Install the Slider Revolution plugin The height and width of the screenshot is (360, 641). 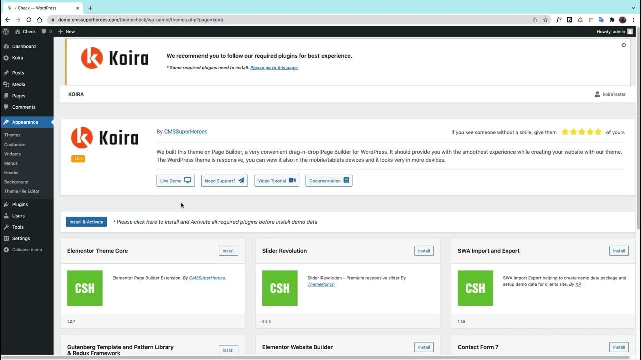[x=424, y=251]
